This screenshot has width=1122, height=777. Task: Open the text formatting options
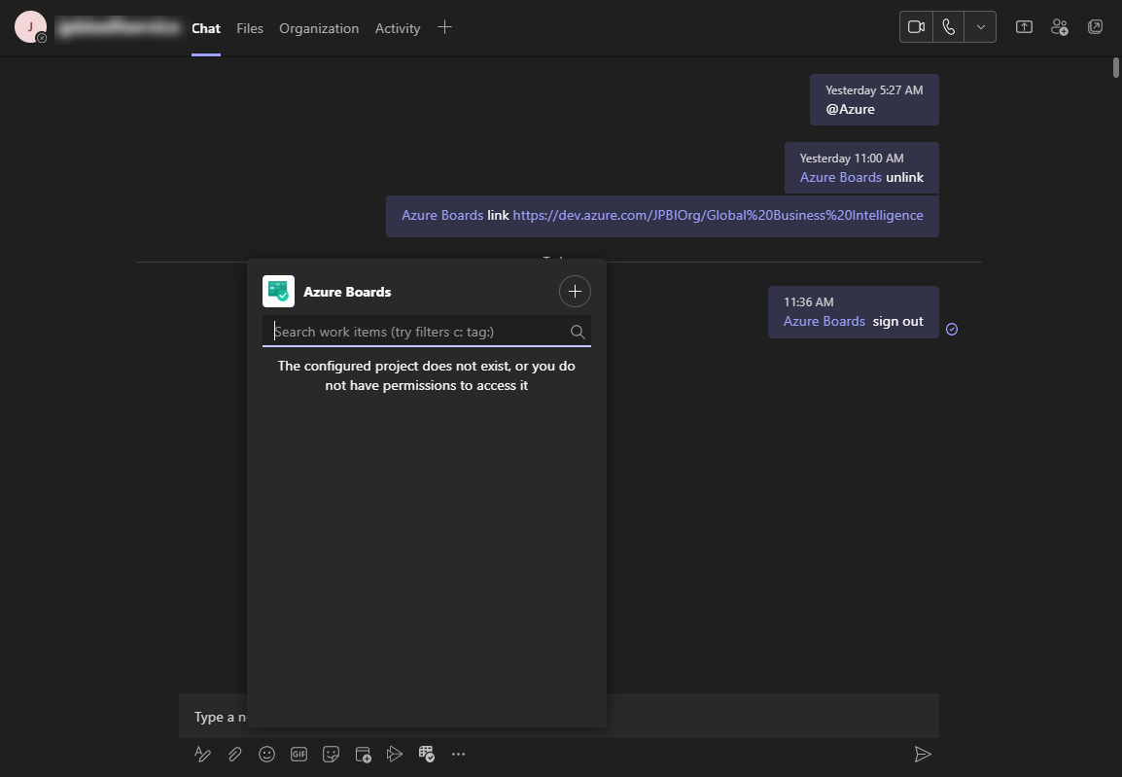(202, 754)
